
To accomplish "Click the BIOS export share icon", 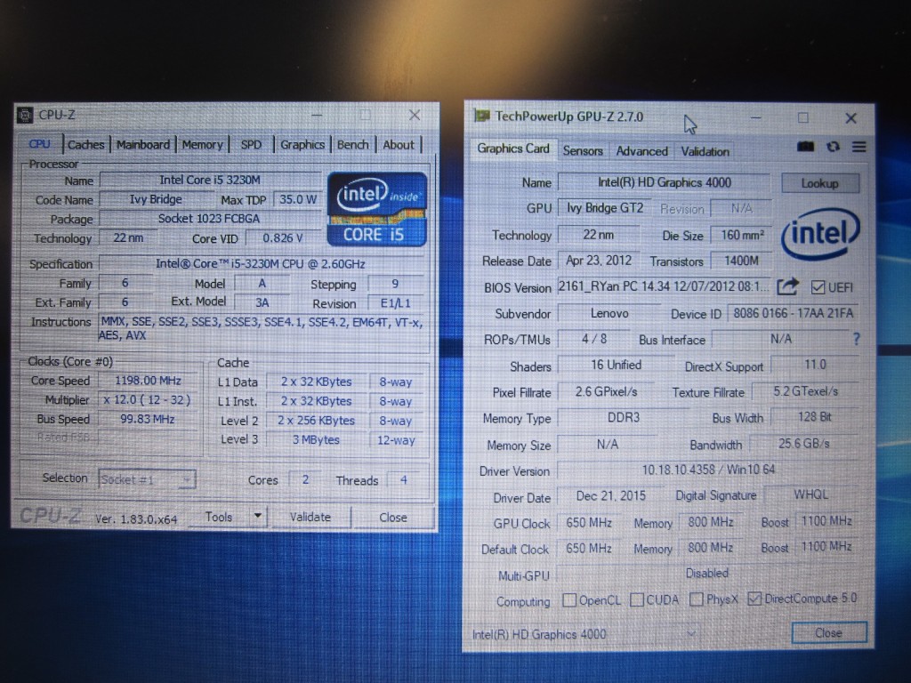I will coord(788,286).
